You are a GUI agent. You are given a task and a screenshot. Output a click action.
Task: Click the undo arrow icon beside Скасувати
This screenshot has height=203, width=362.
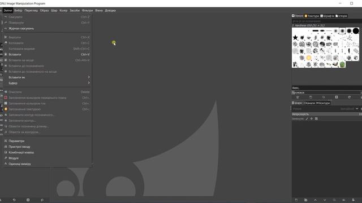pyautogui.click(x=6, y=17)
